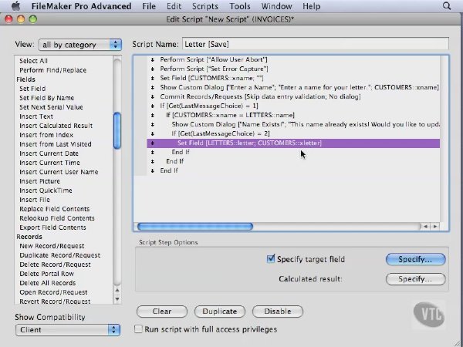Select Delete Portal Row step
This screenshot has width=463, height=347.
coord(46,274)
